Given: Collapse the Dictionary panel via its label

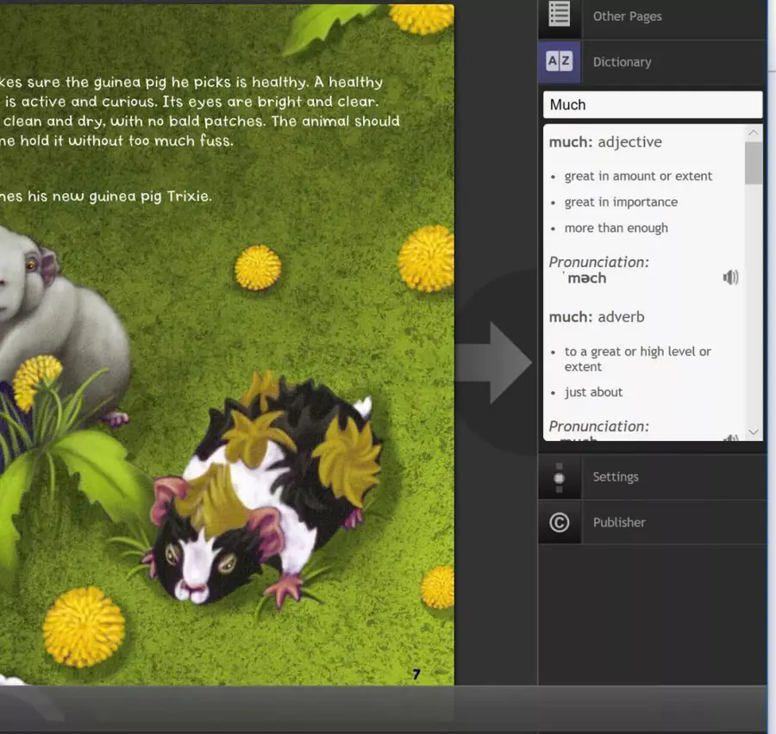Looking at the screenshot, I should (x=622, y=62).
